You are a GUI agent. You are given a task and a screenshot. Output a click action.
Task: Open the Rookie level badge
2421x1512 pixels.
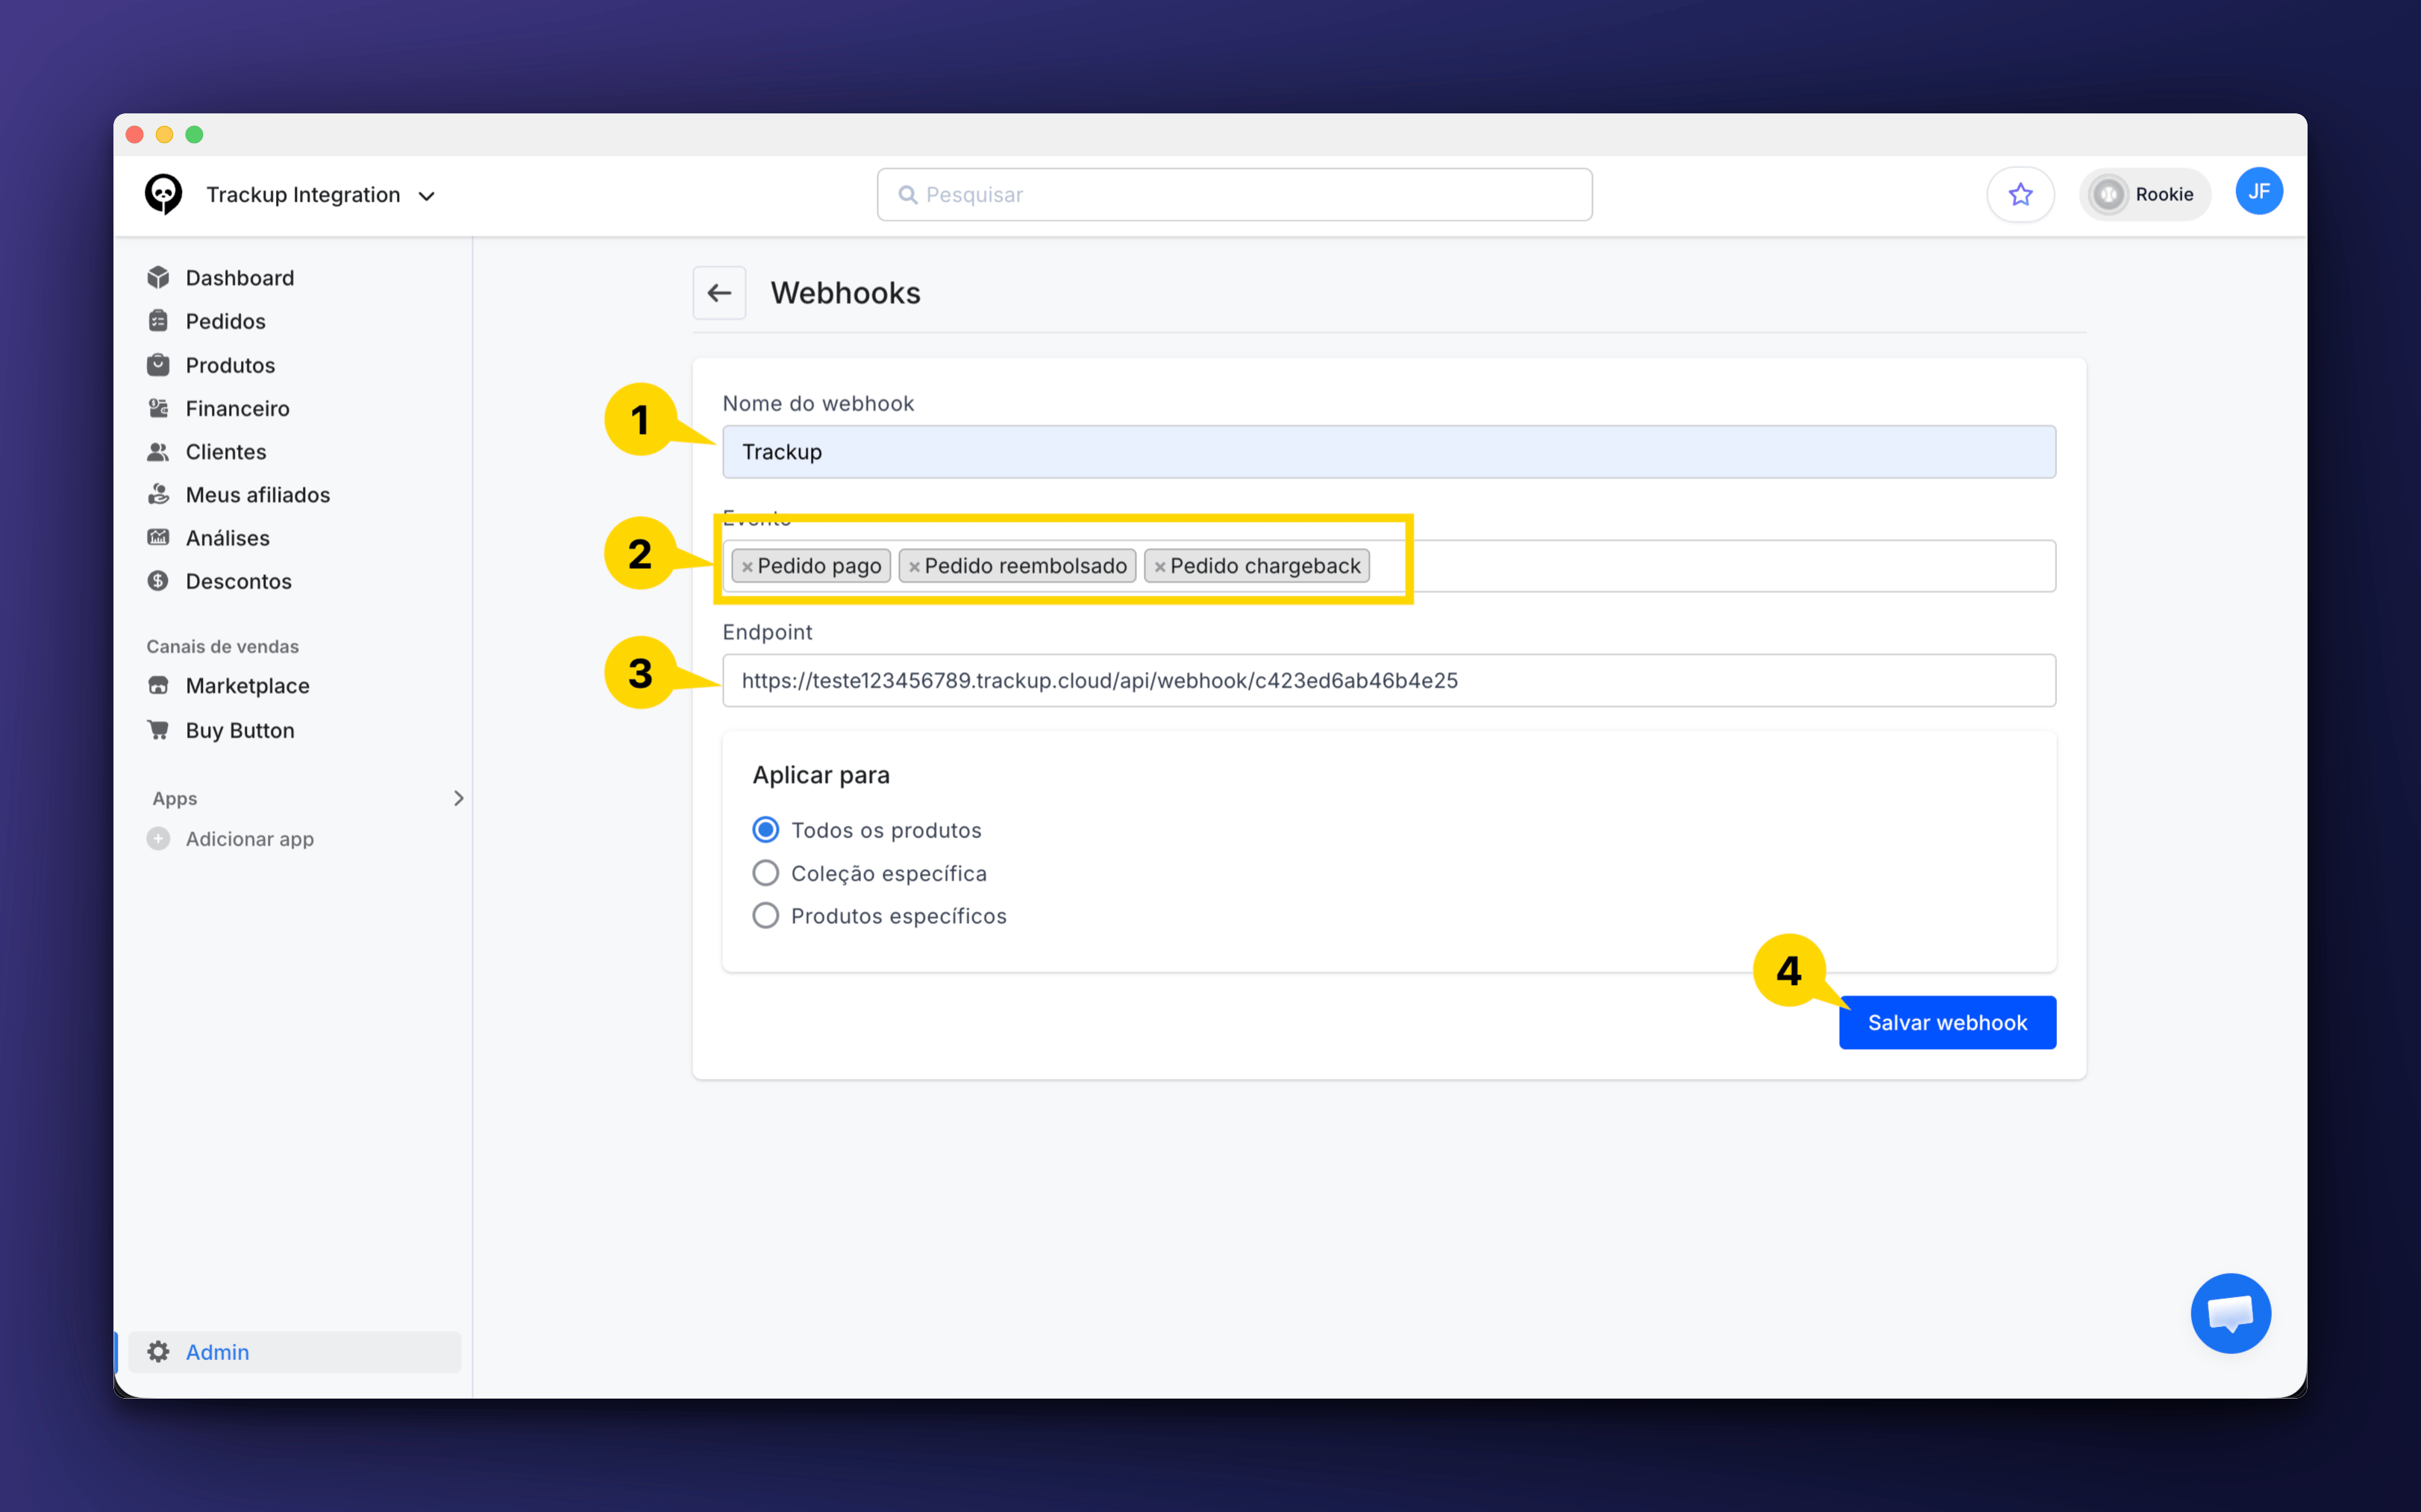coord(2145,194)
